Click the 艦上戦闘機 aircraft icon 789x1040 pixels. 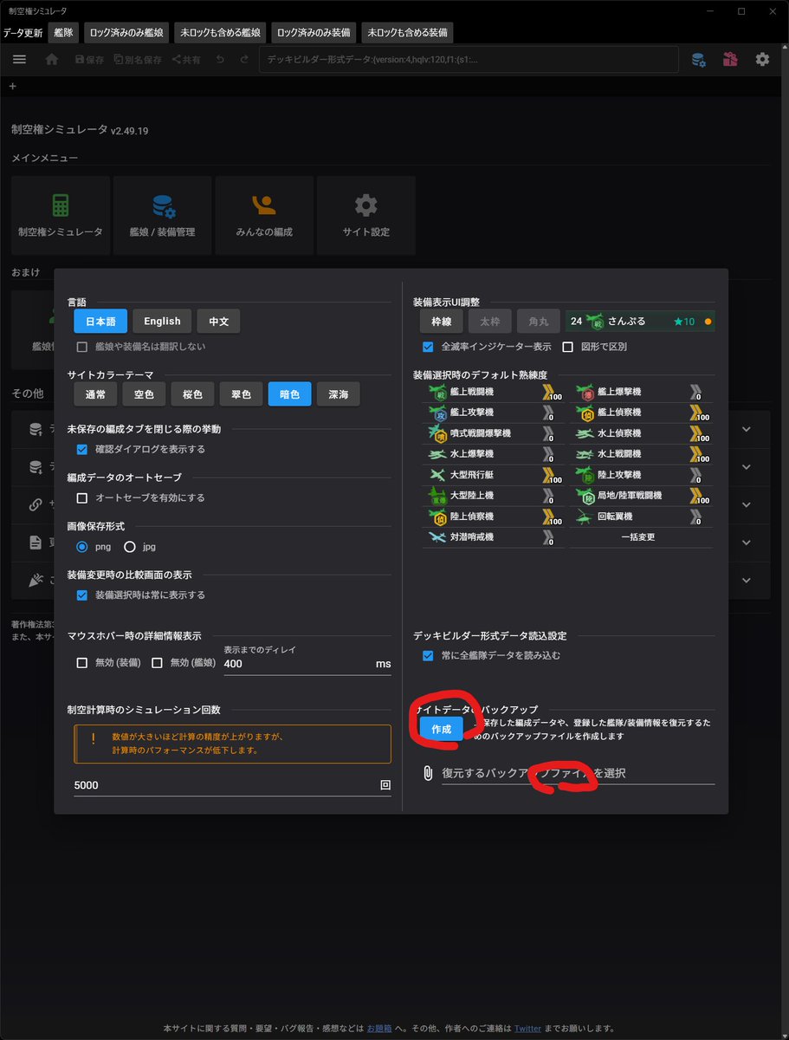[x=436, y=393]
